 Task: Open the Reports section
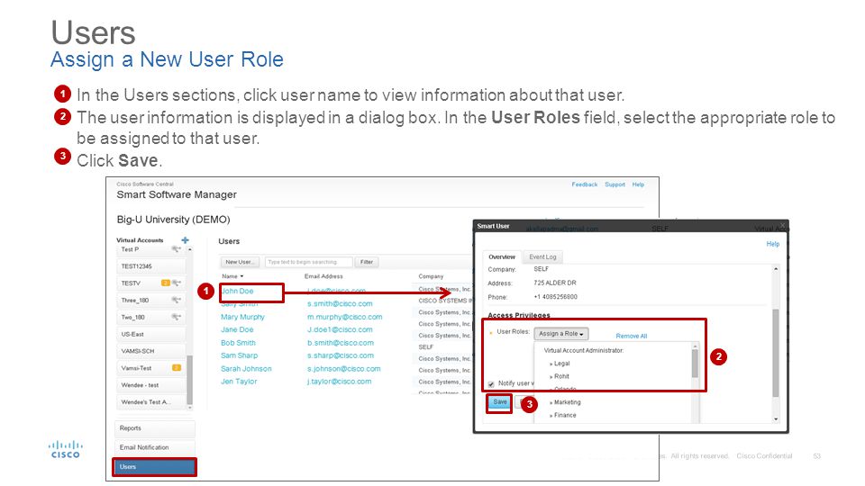[154, 428]
